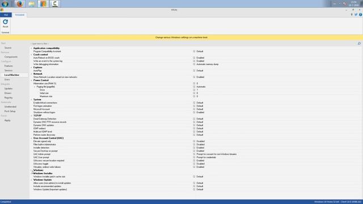
Task: Select the Toolbar ribbon tab
Action: tap(20, 15)
